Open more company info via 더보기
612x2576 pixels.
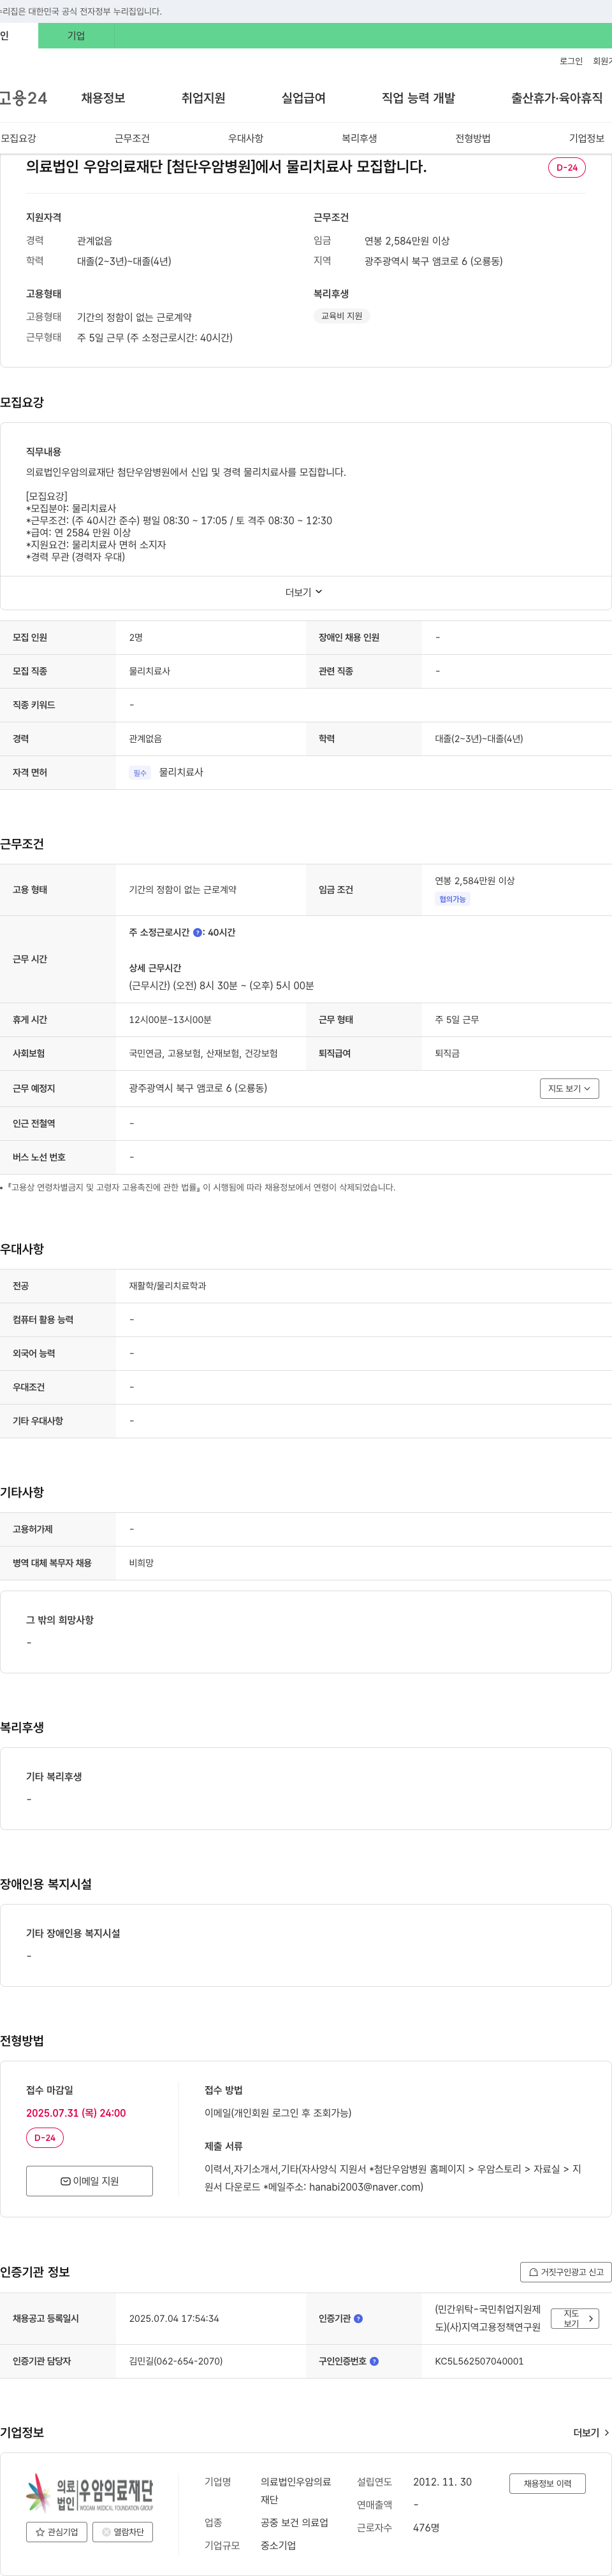(591, 2432)
